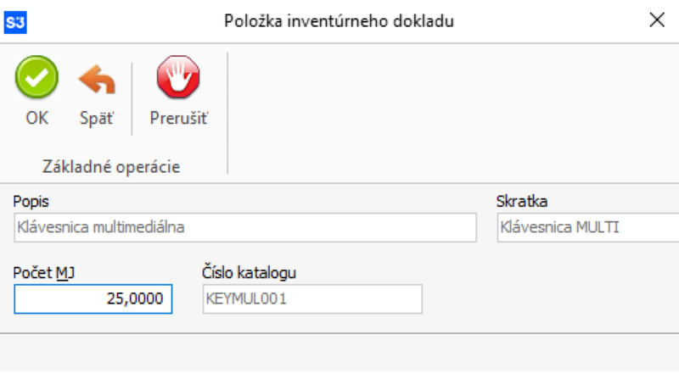Click the Popis field label
Viewport: 679px width, 373px height.
[31, 202]
